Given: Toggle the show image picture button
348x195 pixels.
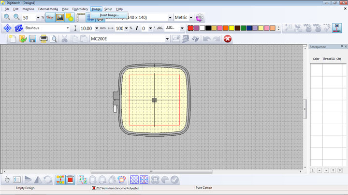Looking at the screenshot, I should click(60, 17).
